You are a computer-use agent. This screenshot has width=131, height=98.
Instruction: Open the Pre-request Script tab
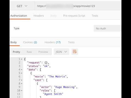point(74,16)
